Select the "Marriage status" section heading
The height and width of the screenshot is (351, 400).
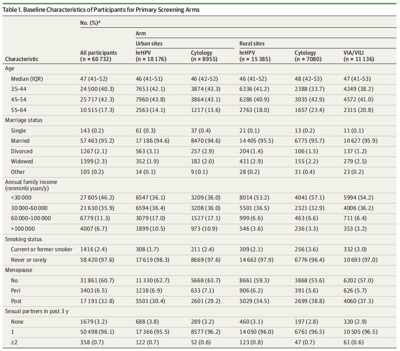click(24, 120)
